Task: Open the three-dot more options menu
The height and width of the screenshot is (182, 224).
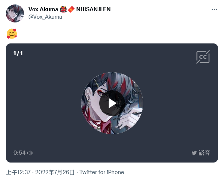Action: coord(214,9)
